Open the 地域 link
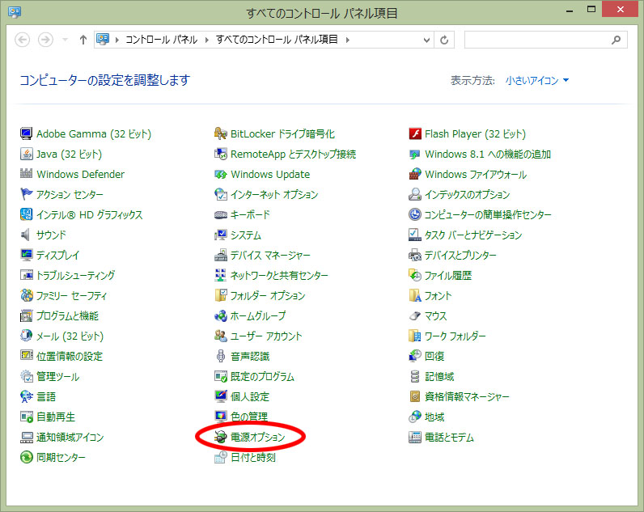Viewport: 644px width, 512px height. (x=434, y=417)
